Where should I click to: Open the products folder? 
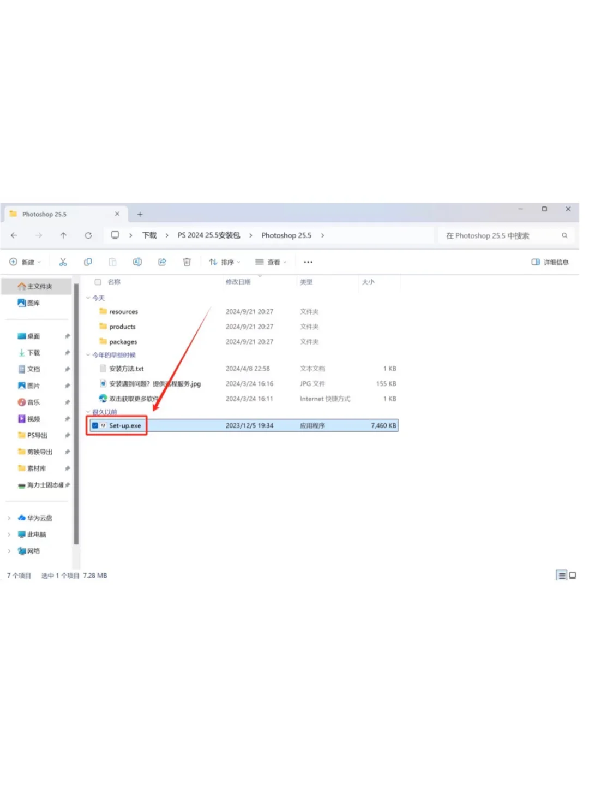(122, 327)
